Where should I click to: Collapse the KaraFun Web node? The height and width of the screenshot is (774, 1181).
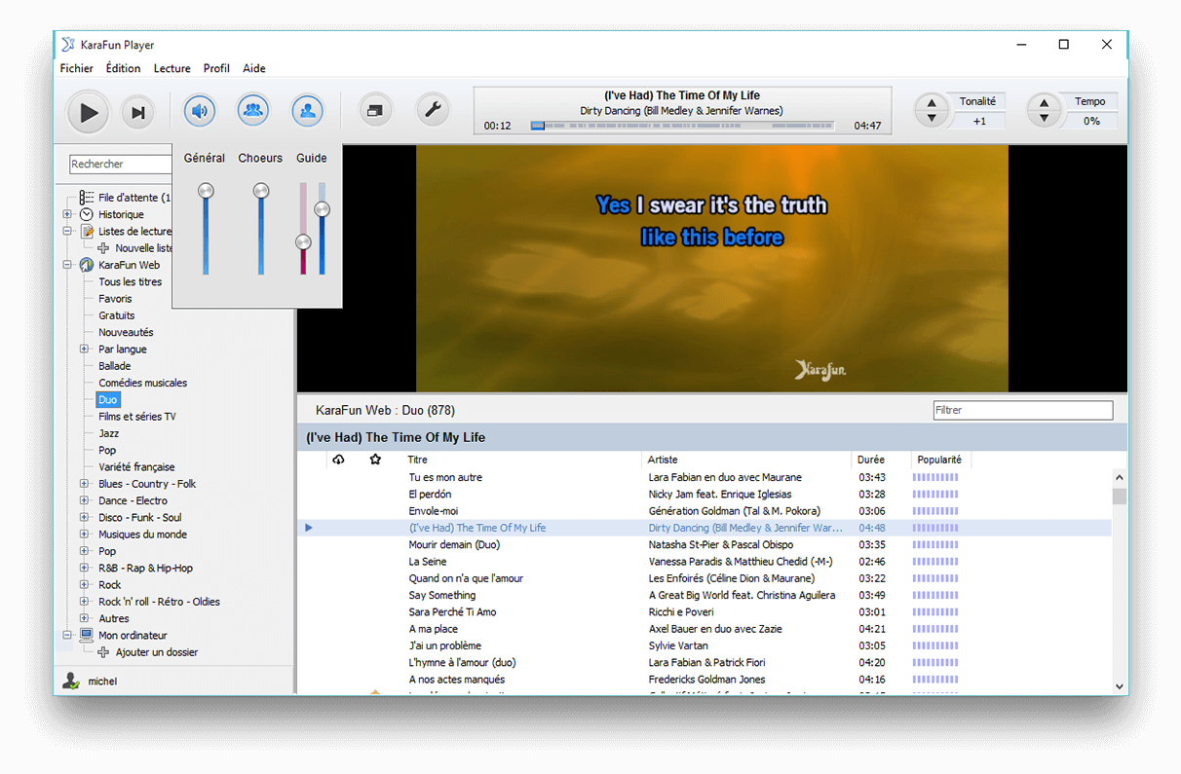(67, 265)
